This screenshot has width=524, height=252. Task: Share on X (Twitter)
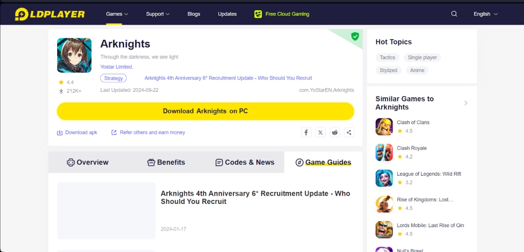(320, 132)
